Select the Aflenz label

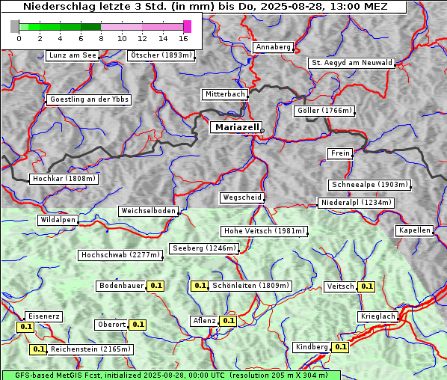[204, 321]
